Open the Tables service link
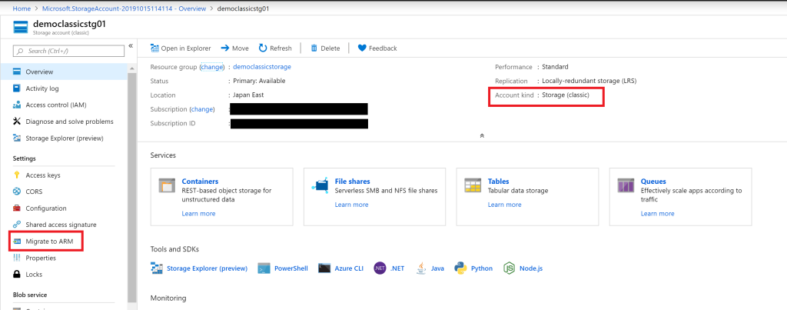 click(498, 182)
